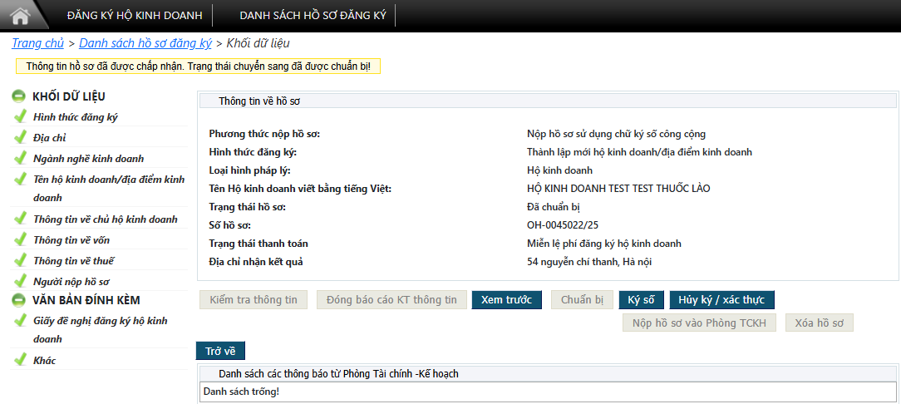Viewport: 901px width, 404px height.
Task: Open Danh sách hồ sơ đăng ký breadcrumb
Action: 145,43
